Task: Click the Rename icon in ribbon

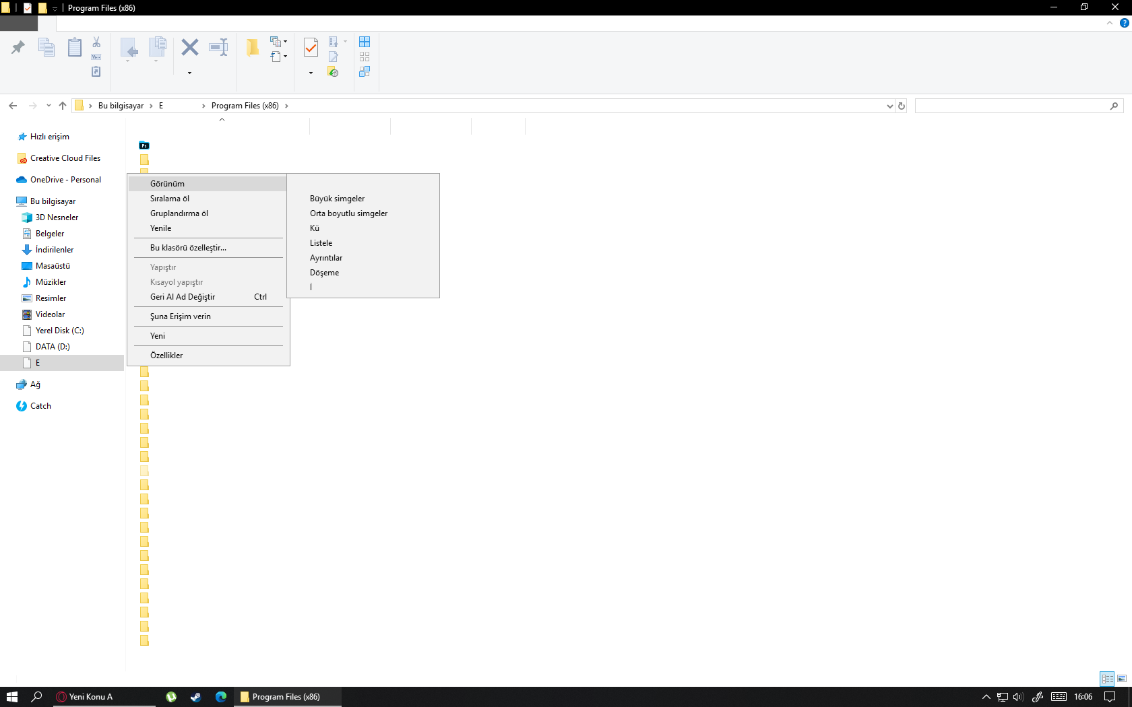Action: pyautogui.click(x=219, y=47)
